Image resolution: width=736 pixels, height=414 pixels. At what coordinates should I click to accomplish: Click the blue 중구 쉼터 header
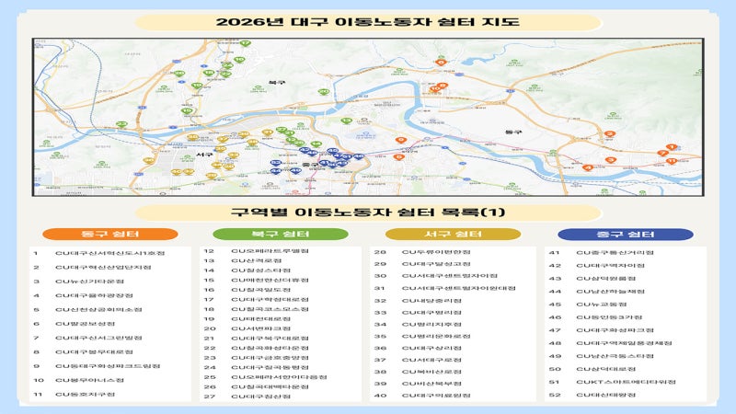[x=626, y=234]
